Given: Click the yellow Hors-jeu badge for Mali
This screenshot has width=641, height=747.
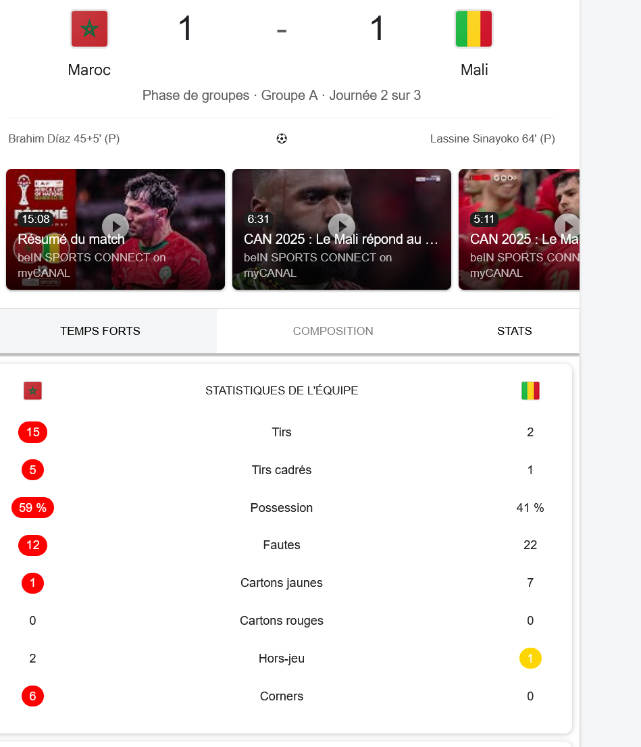Looking at the screenshot, I should coord(530,659).
